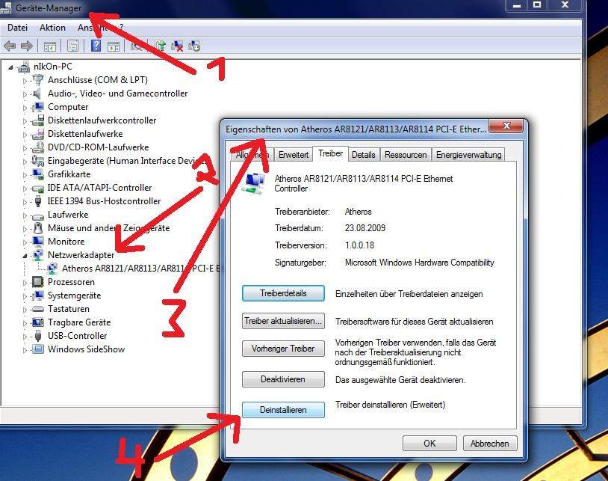Screen dimensions: 608x481
Task: Select the Windows SideShow icon
Action: click(37, 349)
